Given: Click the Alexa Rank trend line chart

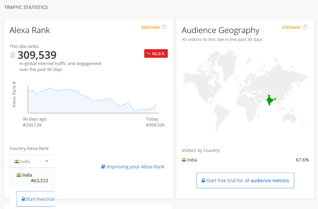Looking at the screenshot, I should click(x=93, y=99).
